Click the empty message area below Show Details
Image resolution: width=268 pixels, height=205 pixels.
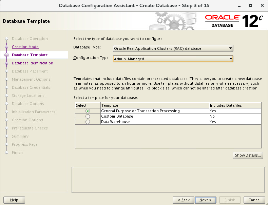click(168, 180)
